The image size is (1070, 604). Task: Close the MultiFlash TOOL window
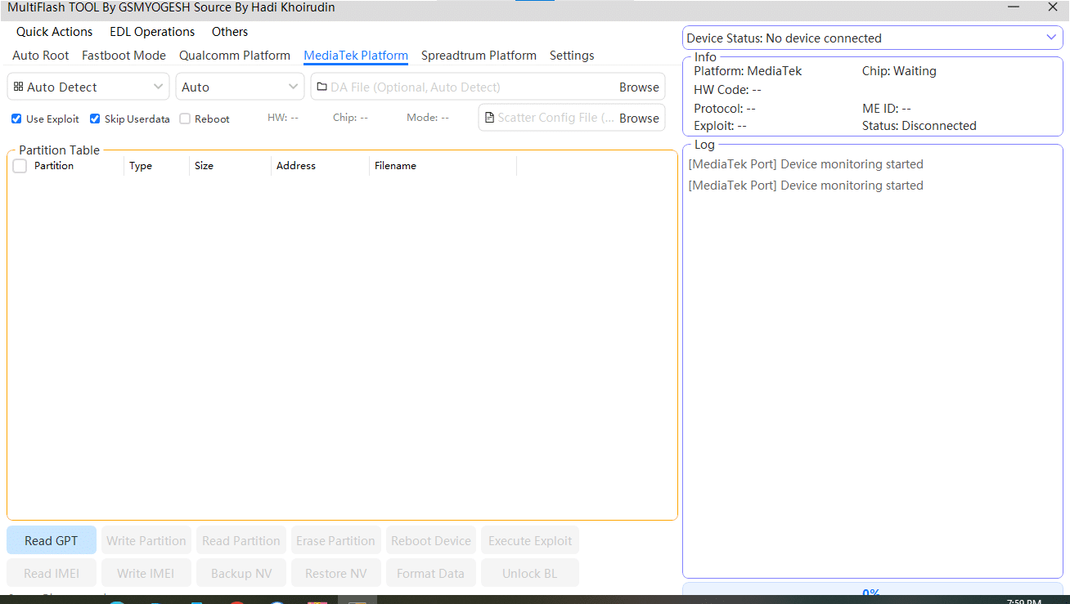1053,7
